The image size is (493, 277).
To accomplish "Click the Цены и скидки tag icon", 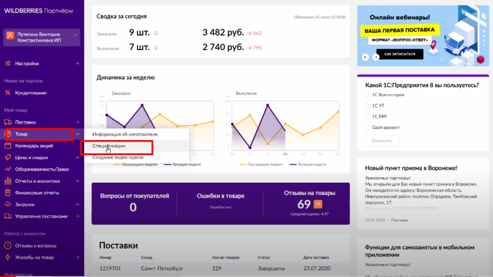I will pyautogui.click(x=8, y=158).
